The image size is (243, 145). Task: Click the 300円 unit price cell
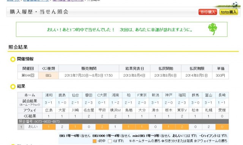(220, 76)
